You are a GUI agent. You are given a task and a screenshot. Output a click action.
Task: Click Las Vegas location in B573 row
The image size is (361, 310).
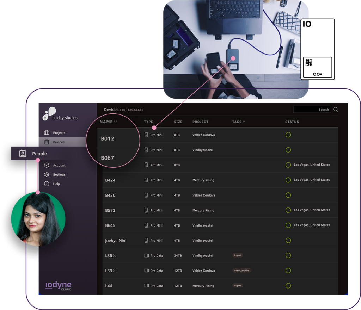[x=312, y=210]
